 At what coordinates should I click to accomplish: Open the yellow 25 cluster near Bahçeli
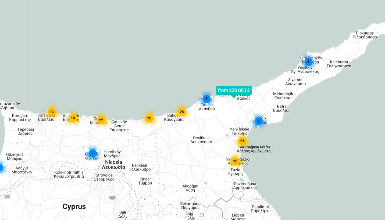pos(182,112)
